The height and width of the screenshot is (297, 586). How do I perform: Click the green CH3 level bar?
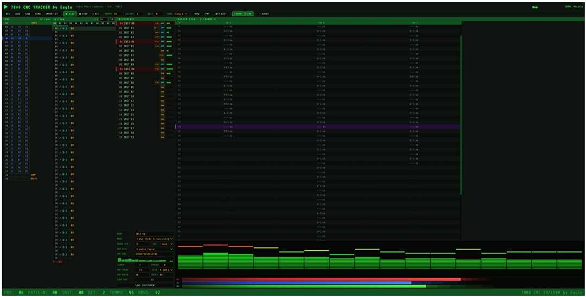pyautogui.click(x=304, y=286)
